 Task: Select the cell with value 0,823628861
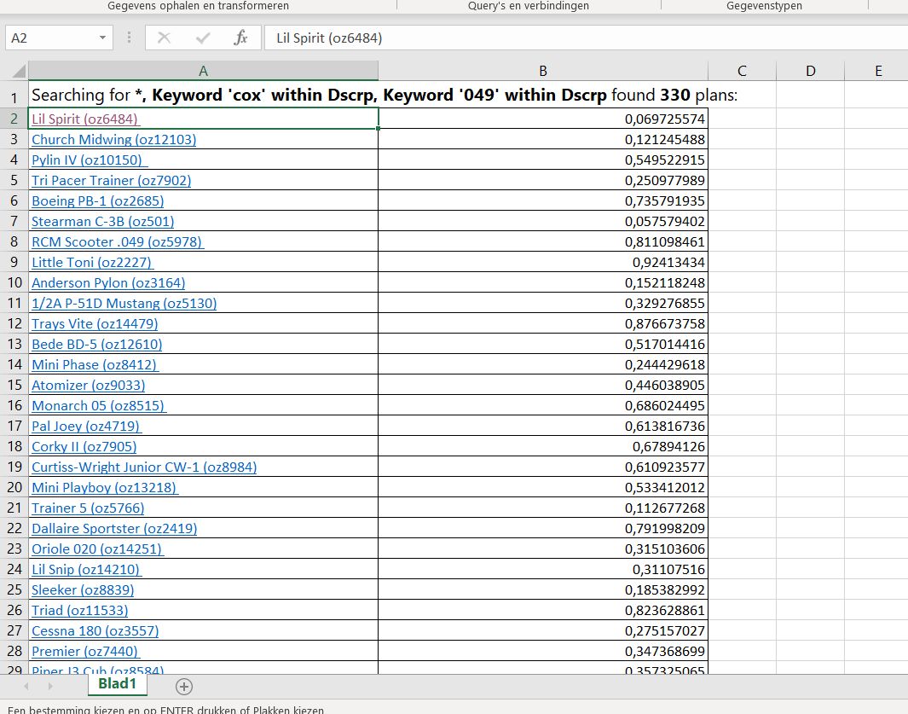[543, 610]
